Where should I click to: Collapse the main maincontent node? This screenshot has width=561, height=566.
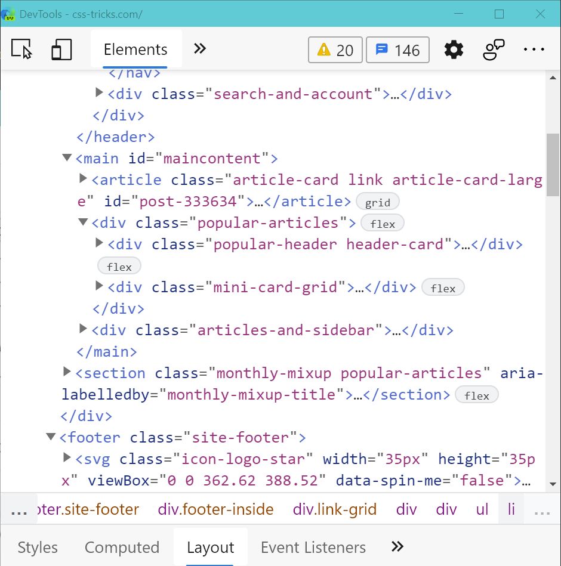(x=67, y=158)
